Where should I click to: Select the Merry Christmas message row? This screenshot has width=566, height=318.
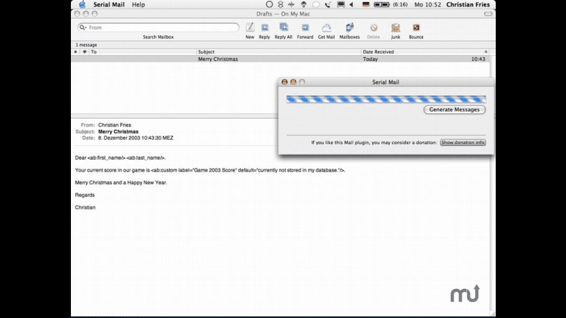[x=280, y=59]
